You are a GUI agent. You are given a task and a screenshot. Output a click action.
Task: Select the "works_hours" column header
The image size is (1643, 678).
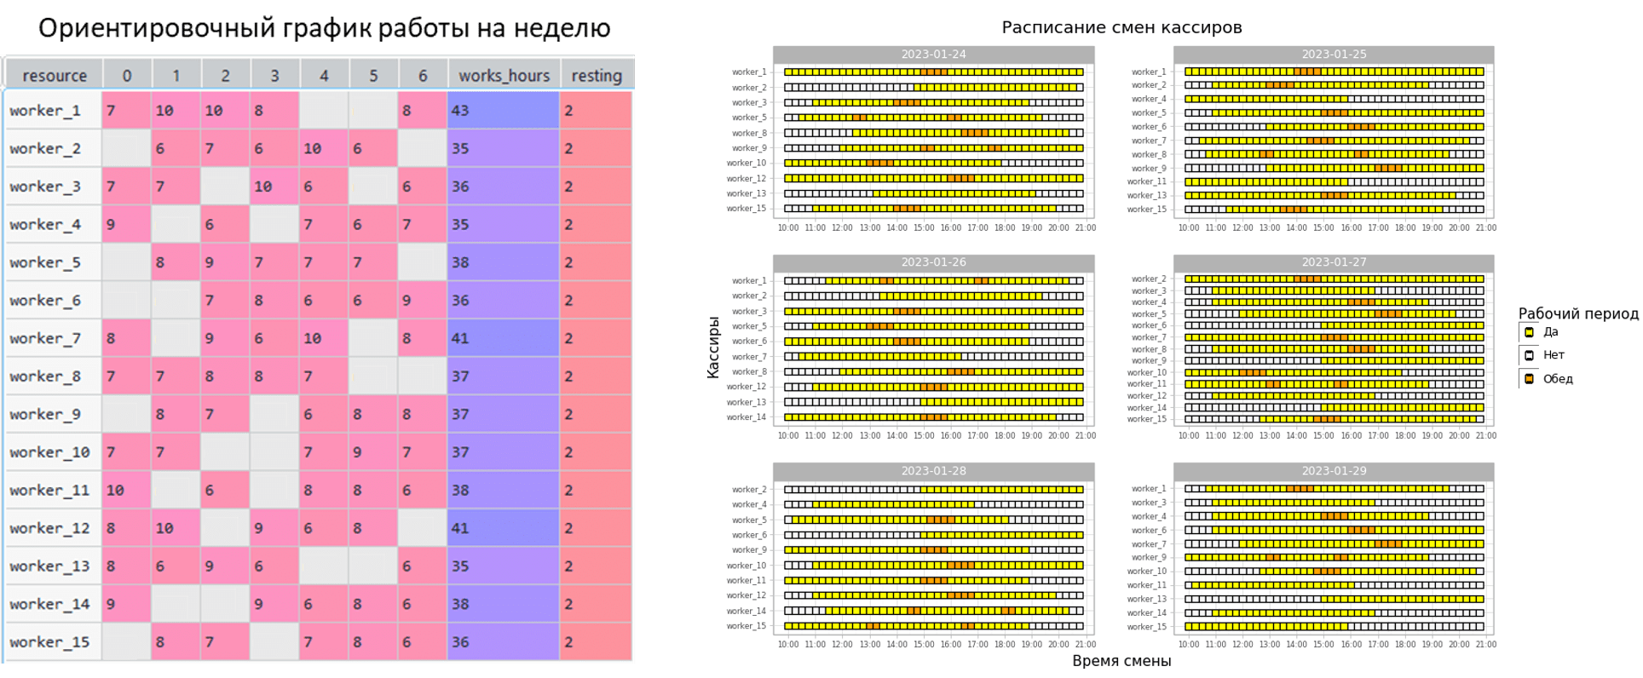coord(504,75)
